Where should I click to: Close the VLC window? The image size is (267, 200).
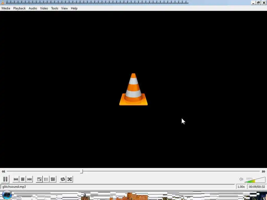click(264, 3)
